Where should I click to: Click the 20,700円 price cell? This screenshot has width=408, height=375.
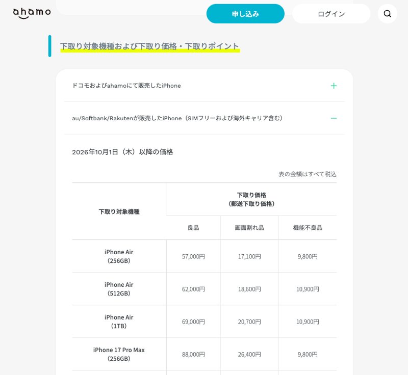point(249,322)
